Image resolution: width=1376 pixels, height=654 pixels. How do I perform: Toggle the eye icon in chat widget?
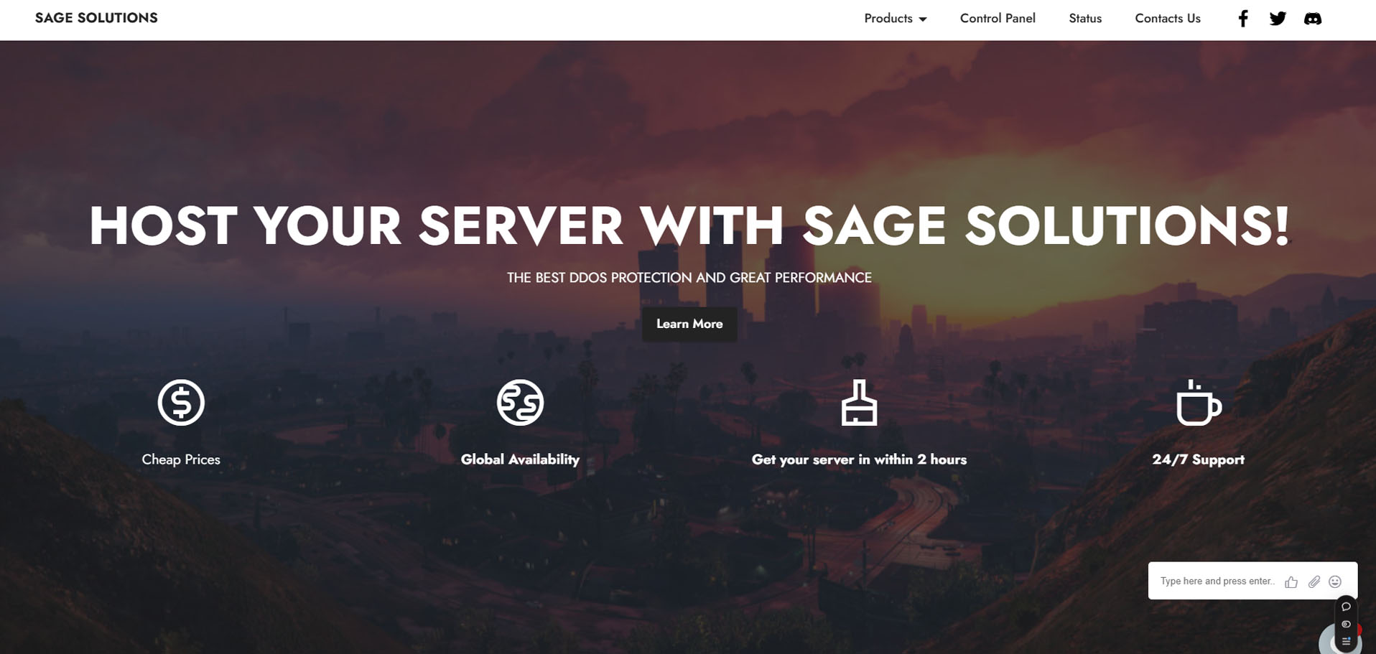point(1346,624)
